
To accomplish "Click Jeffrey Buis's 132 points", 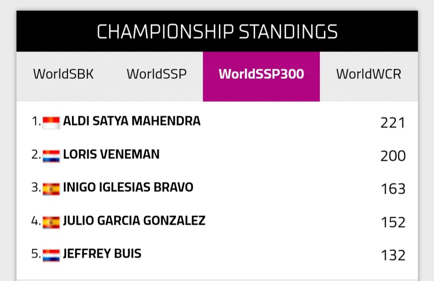I will pos(393,256).
